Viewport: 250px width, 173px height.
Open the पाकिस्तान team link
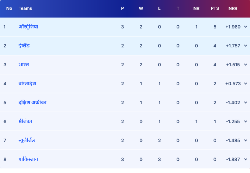tap(28, 159)
